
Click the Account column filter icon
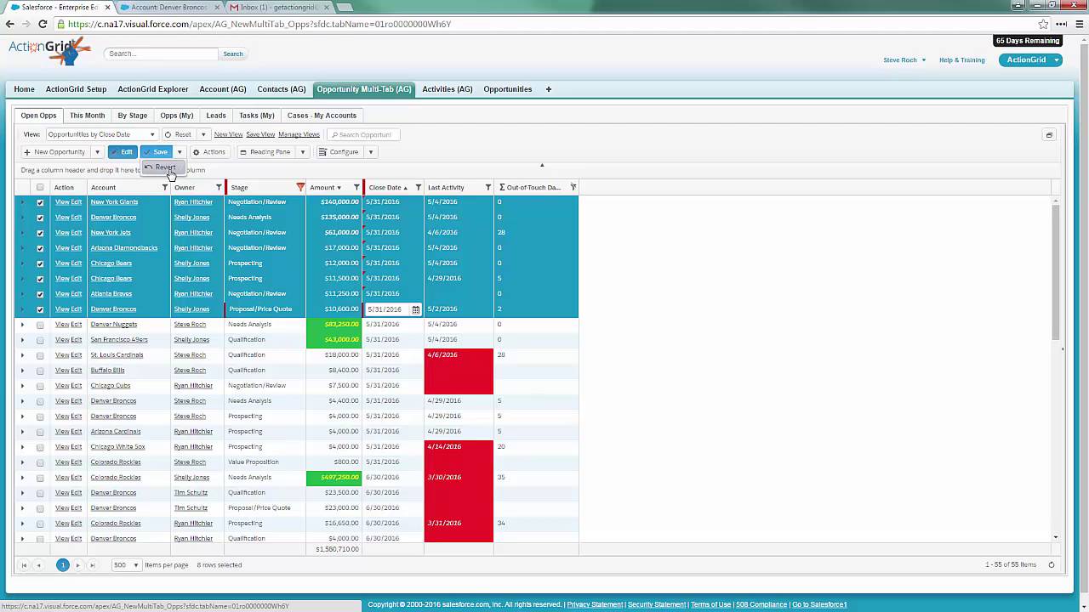pyautogui.click(x=165, y=187)
